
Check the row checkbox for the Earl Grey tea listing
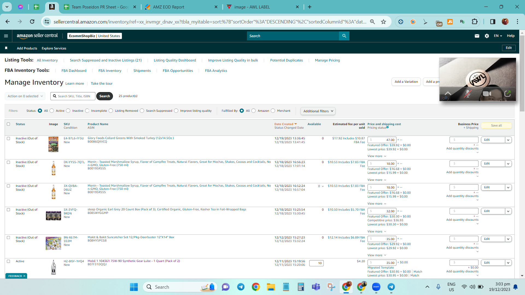[8, 210]
